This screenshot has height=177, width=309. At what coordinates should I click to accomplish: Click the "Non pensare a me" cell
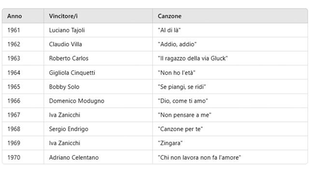click(x=230, y=115)
